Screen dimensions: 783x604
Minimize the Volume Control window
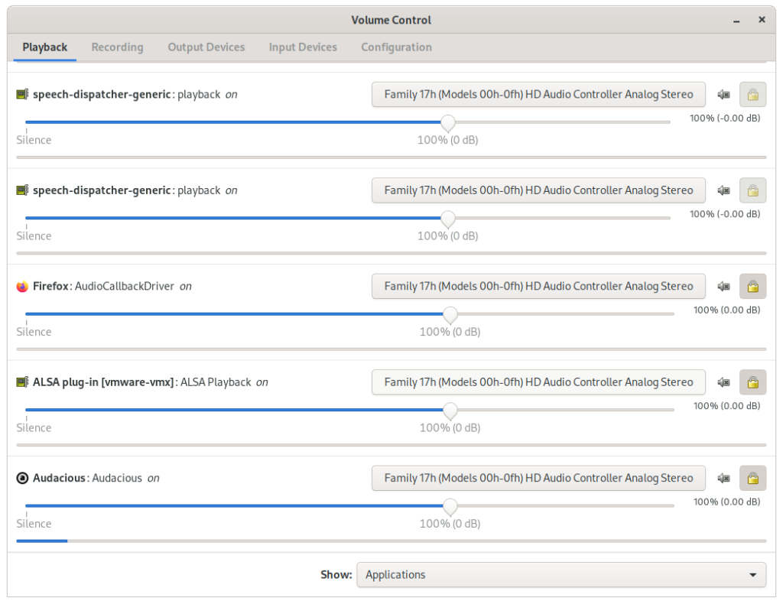pos(736,21)
